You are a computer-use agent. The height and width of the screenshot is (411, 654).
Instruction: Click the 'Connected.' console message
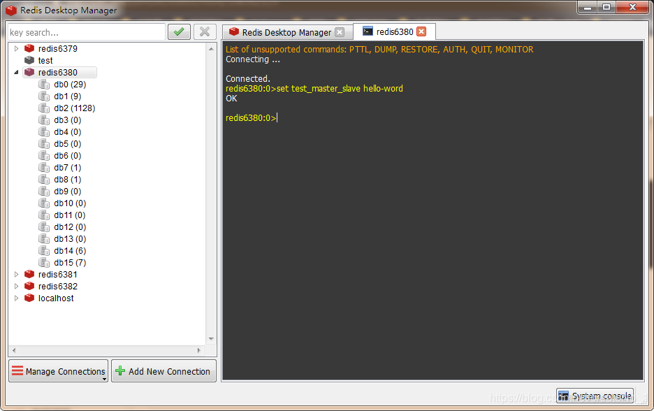coord(248,78)
